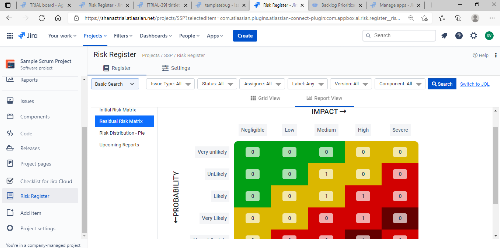Image resolution: width=500 pixels, height=248 pixels.
Task: Open the Jira app switcher grid icon
Action: click(10, 36)
